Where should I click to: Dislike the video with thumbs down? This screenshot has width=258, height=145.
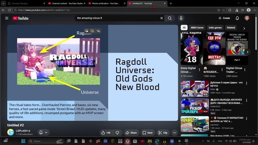(x=117, y=133)
